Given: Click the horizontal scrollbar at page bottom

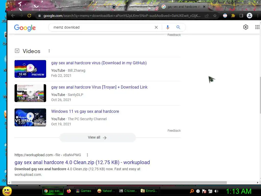Looking at the screenshot, I should point(119,182).
